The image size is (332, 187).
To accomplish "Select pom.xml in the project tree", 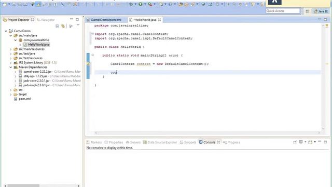I will coord(24,99).
